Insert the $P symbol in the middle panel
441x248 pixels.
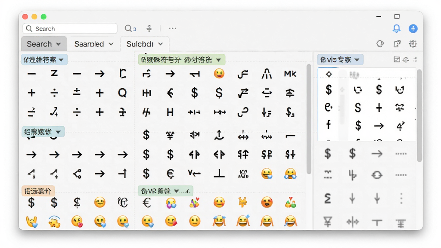pos(267,155)
